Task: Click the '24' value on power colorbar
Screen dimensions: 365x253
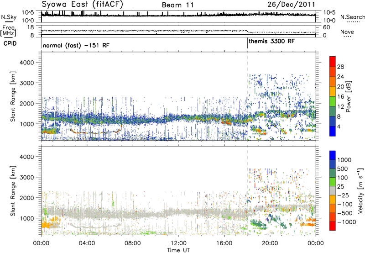Action: coord(340,77)
